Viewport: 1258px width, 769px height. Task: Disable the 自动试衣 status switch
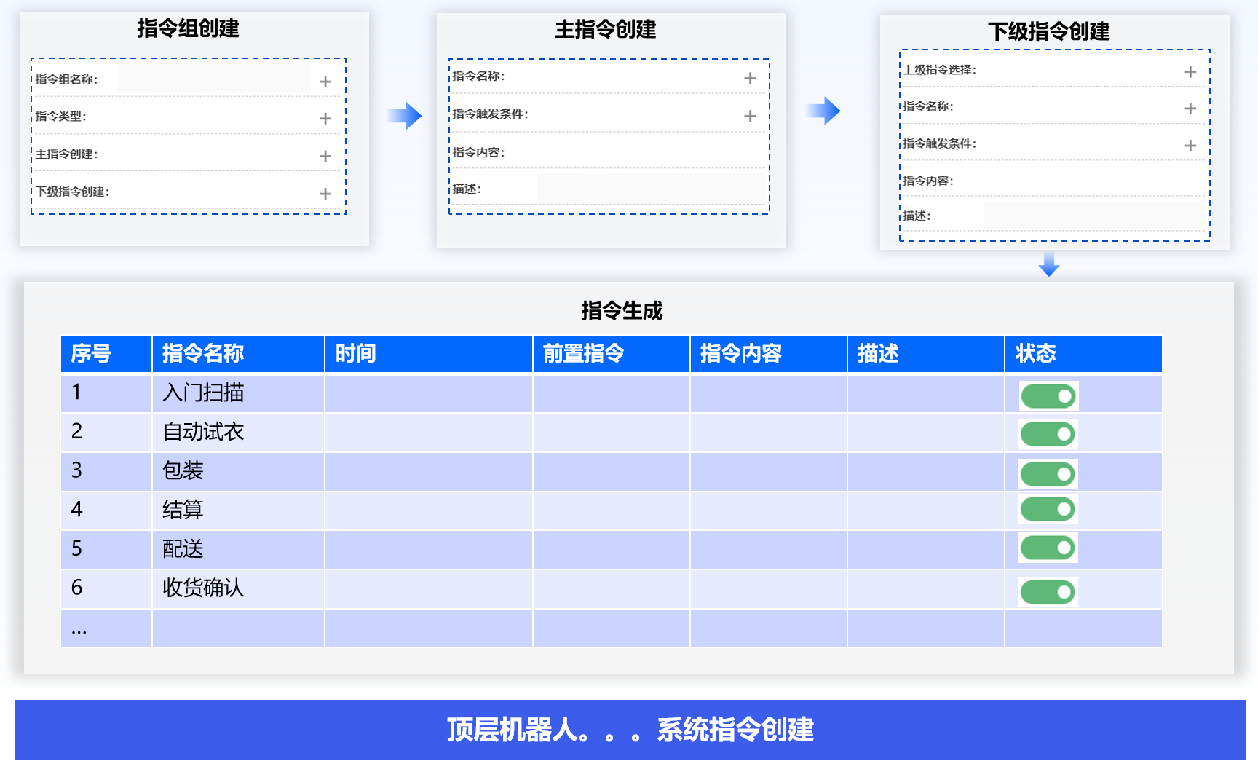tap(1048, 435)
